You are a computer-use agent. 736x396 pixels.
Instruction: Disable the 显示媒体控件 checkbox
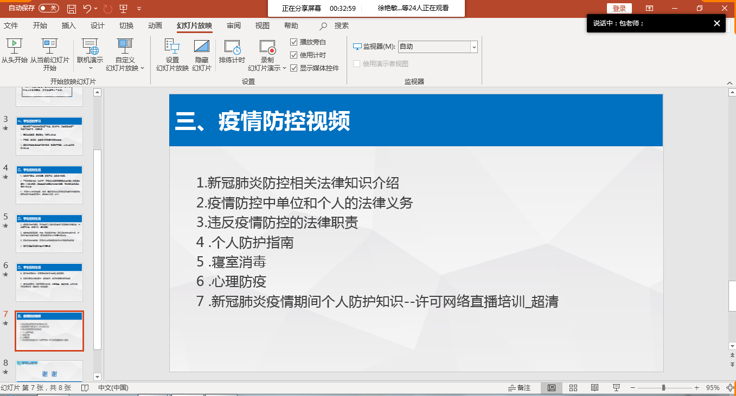pyautogui.click(x=294, y=68)
